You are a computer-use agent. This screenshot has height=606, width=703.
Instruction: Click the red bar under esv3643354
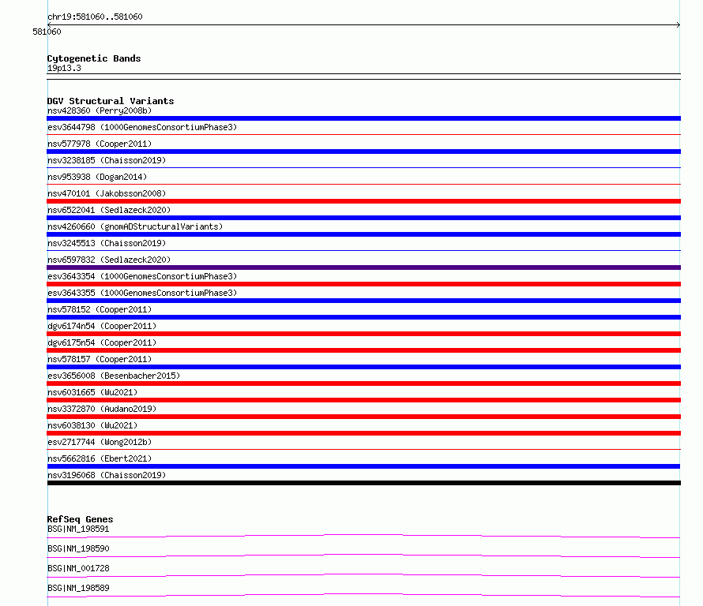(363, 284)
